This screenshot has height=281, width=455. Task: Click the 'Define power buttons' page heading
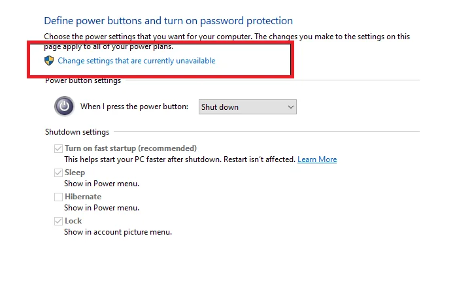[168, 21]
